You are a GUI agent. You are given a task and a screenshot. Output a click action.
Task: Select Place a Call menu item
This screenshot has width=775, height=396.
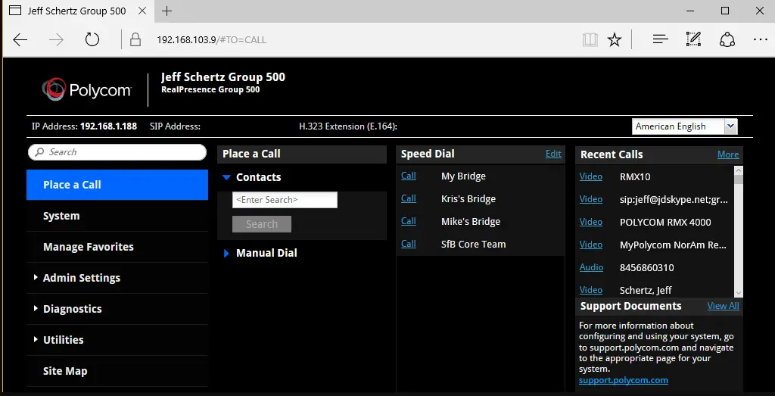[117, 185]
